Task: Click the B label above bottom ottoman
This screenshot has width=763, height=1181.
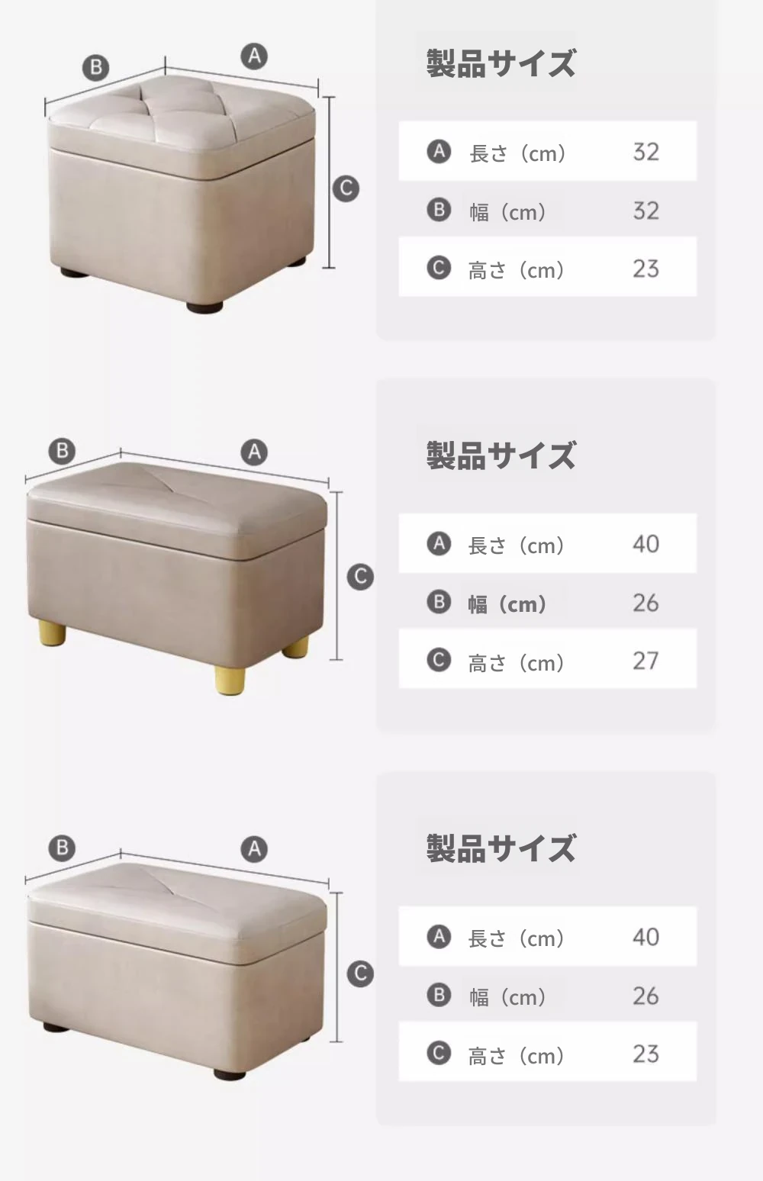Action: (x=63, y=847)
